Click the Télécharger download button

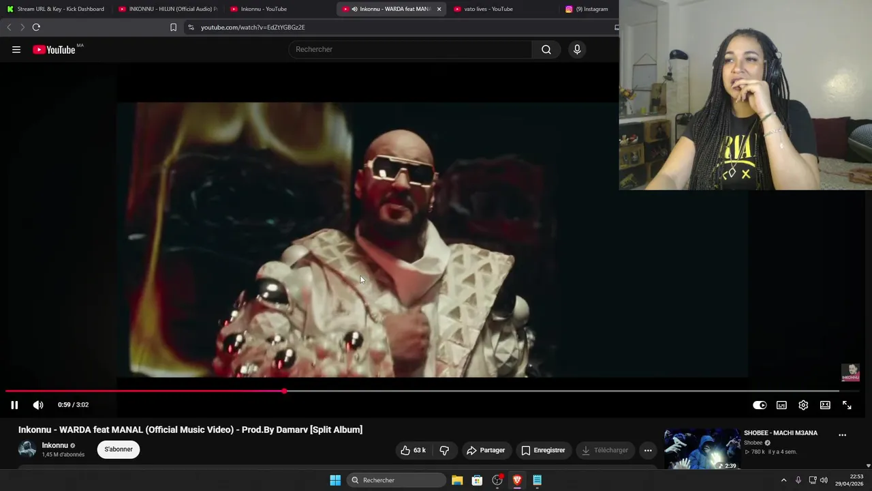click(x=605, y=450)
